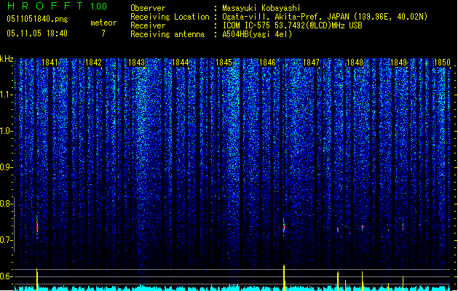The height and width of the screenshot is (291, 458).
Task: Click the 1.1 kHz frequency label
Action: 7,95
